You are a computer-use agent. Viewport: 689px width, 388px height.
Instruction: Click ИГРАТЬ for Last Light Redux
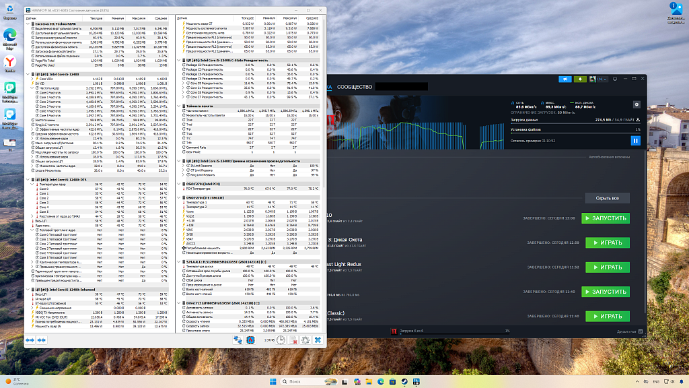click(x=608, y=267)
